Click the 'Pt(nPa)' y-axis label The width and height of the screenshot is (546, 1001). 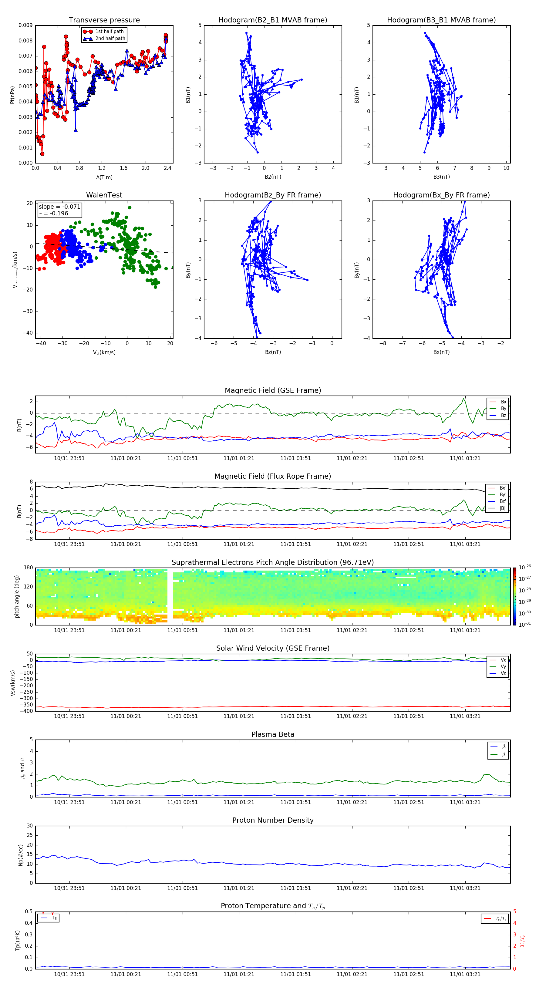12,94
